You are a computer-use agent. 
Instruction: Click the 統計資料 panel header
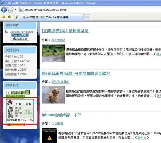20,50
